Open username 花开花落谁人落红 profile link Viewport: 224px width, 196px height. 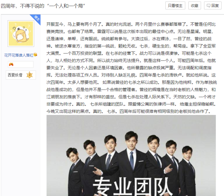19,55
